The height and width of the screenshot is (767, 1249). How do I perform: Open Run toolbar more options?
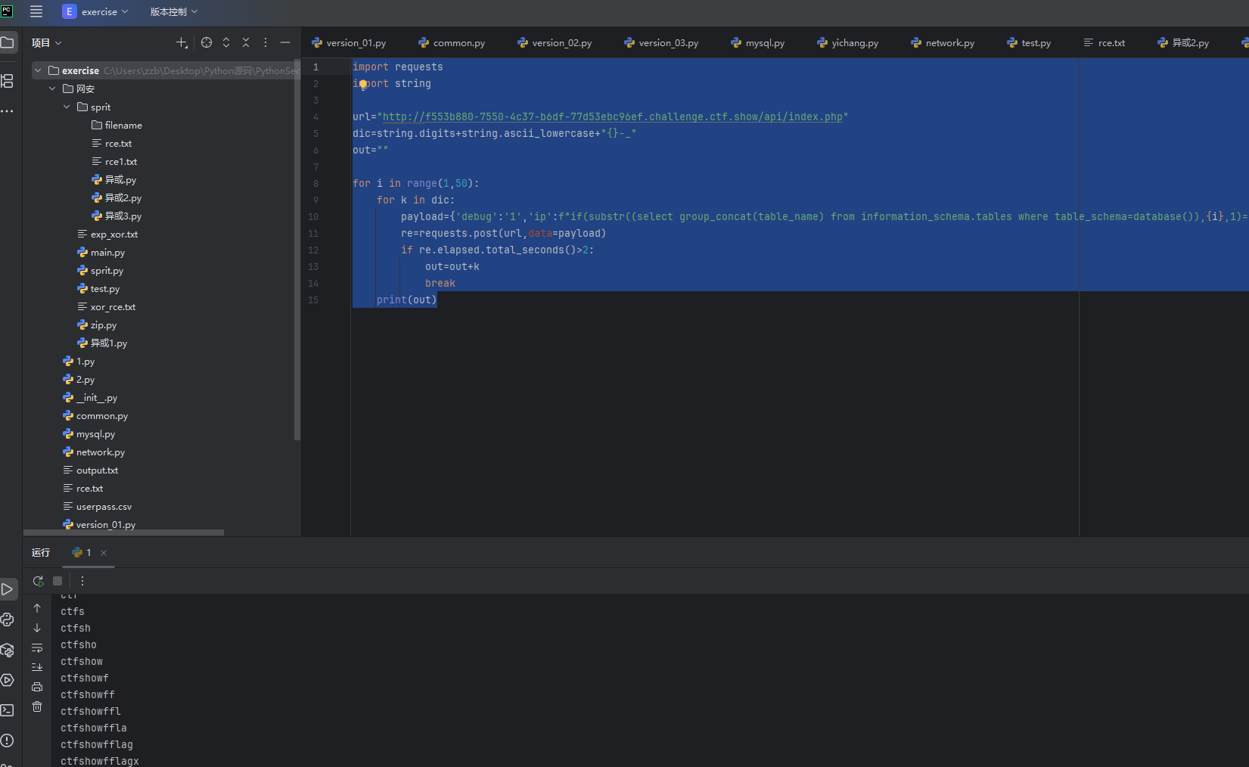click(x=82, y=581)
